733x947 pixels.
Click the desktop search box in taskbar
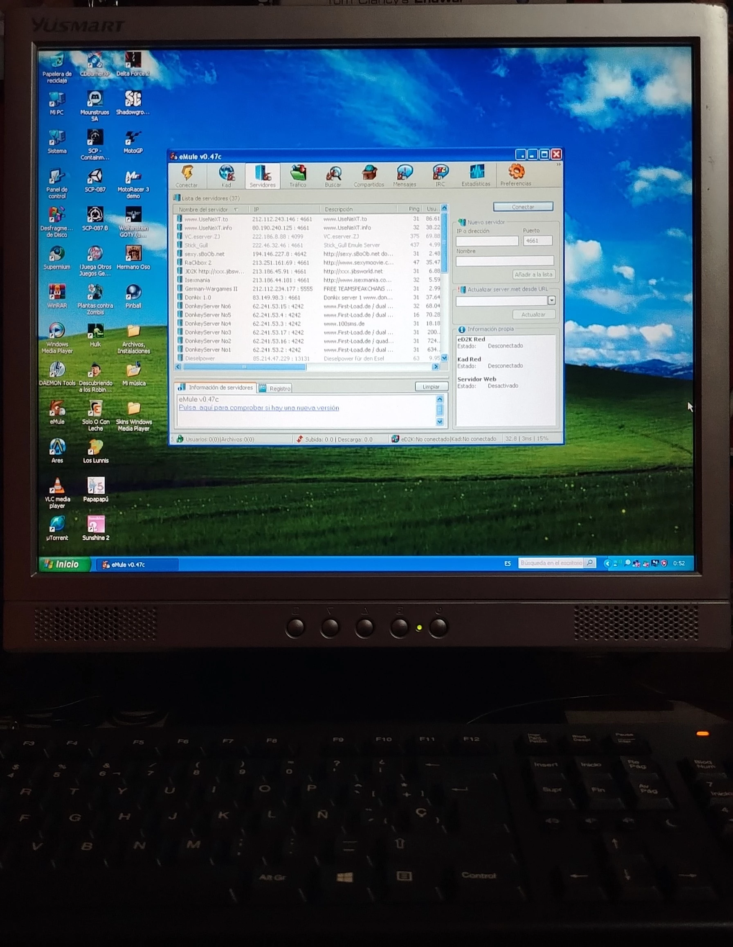point(551,563)
